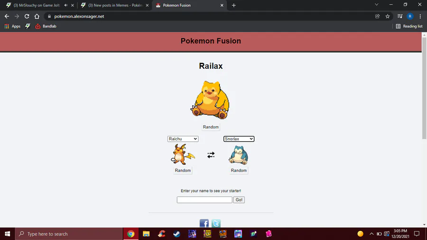This screenshot has width=427, height=240.
Task: Click the Go! button
Action: pos(239,200)
